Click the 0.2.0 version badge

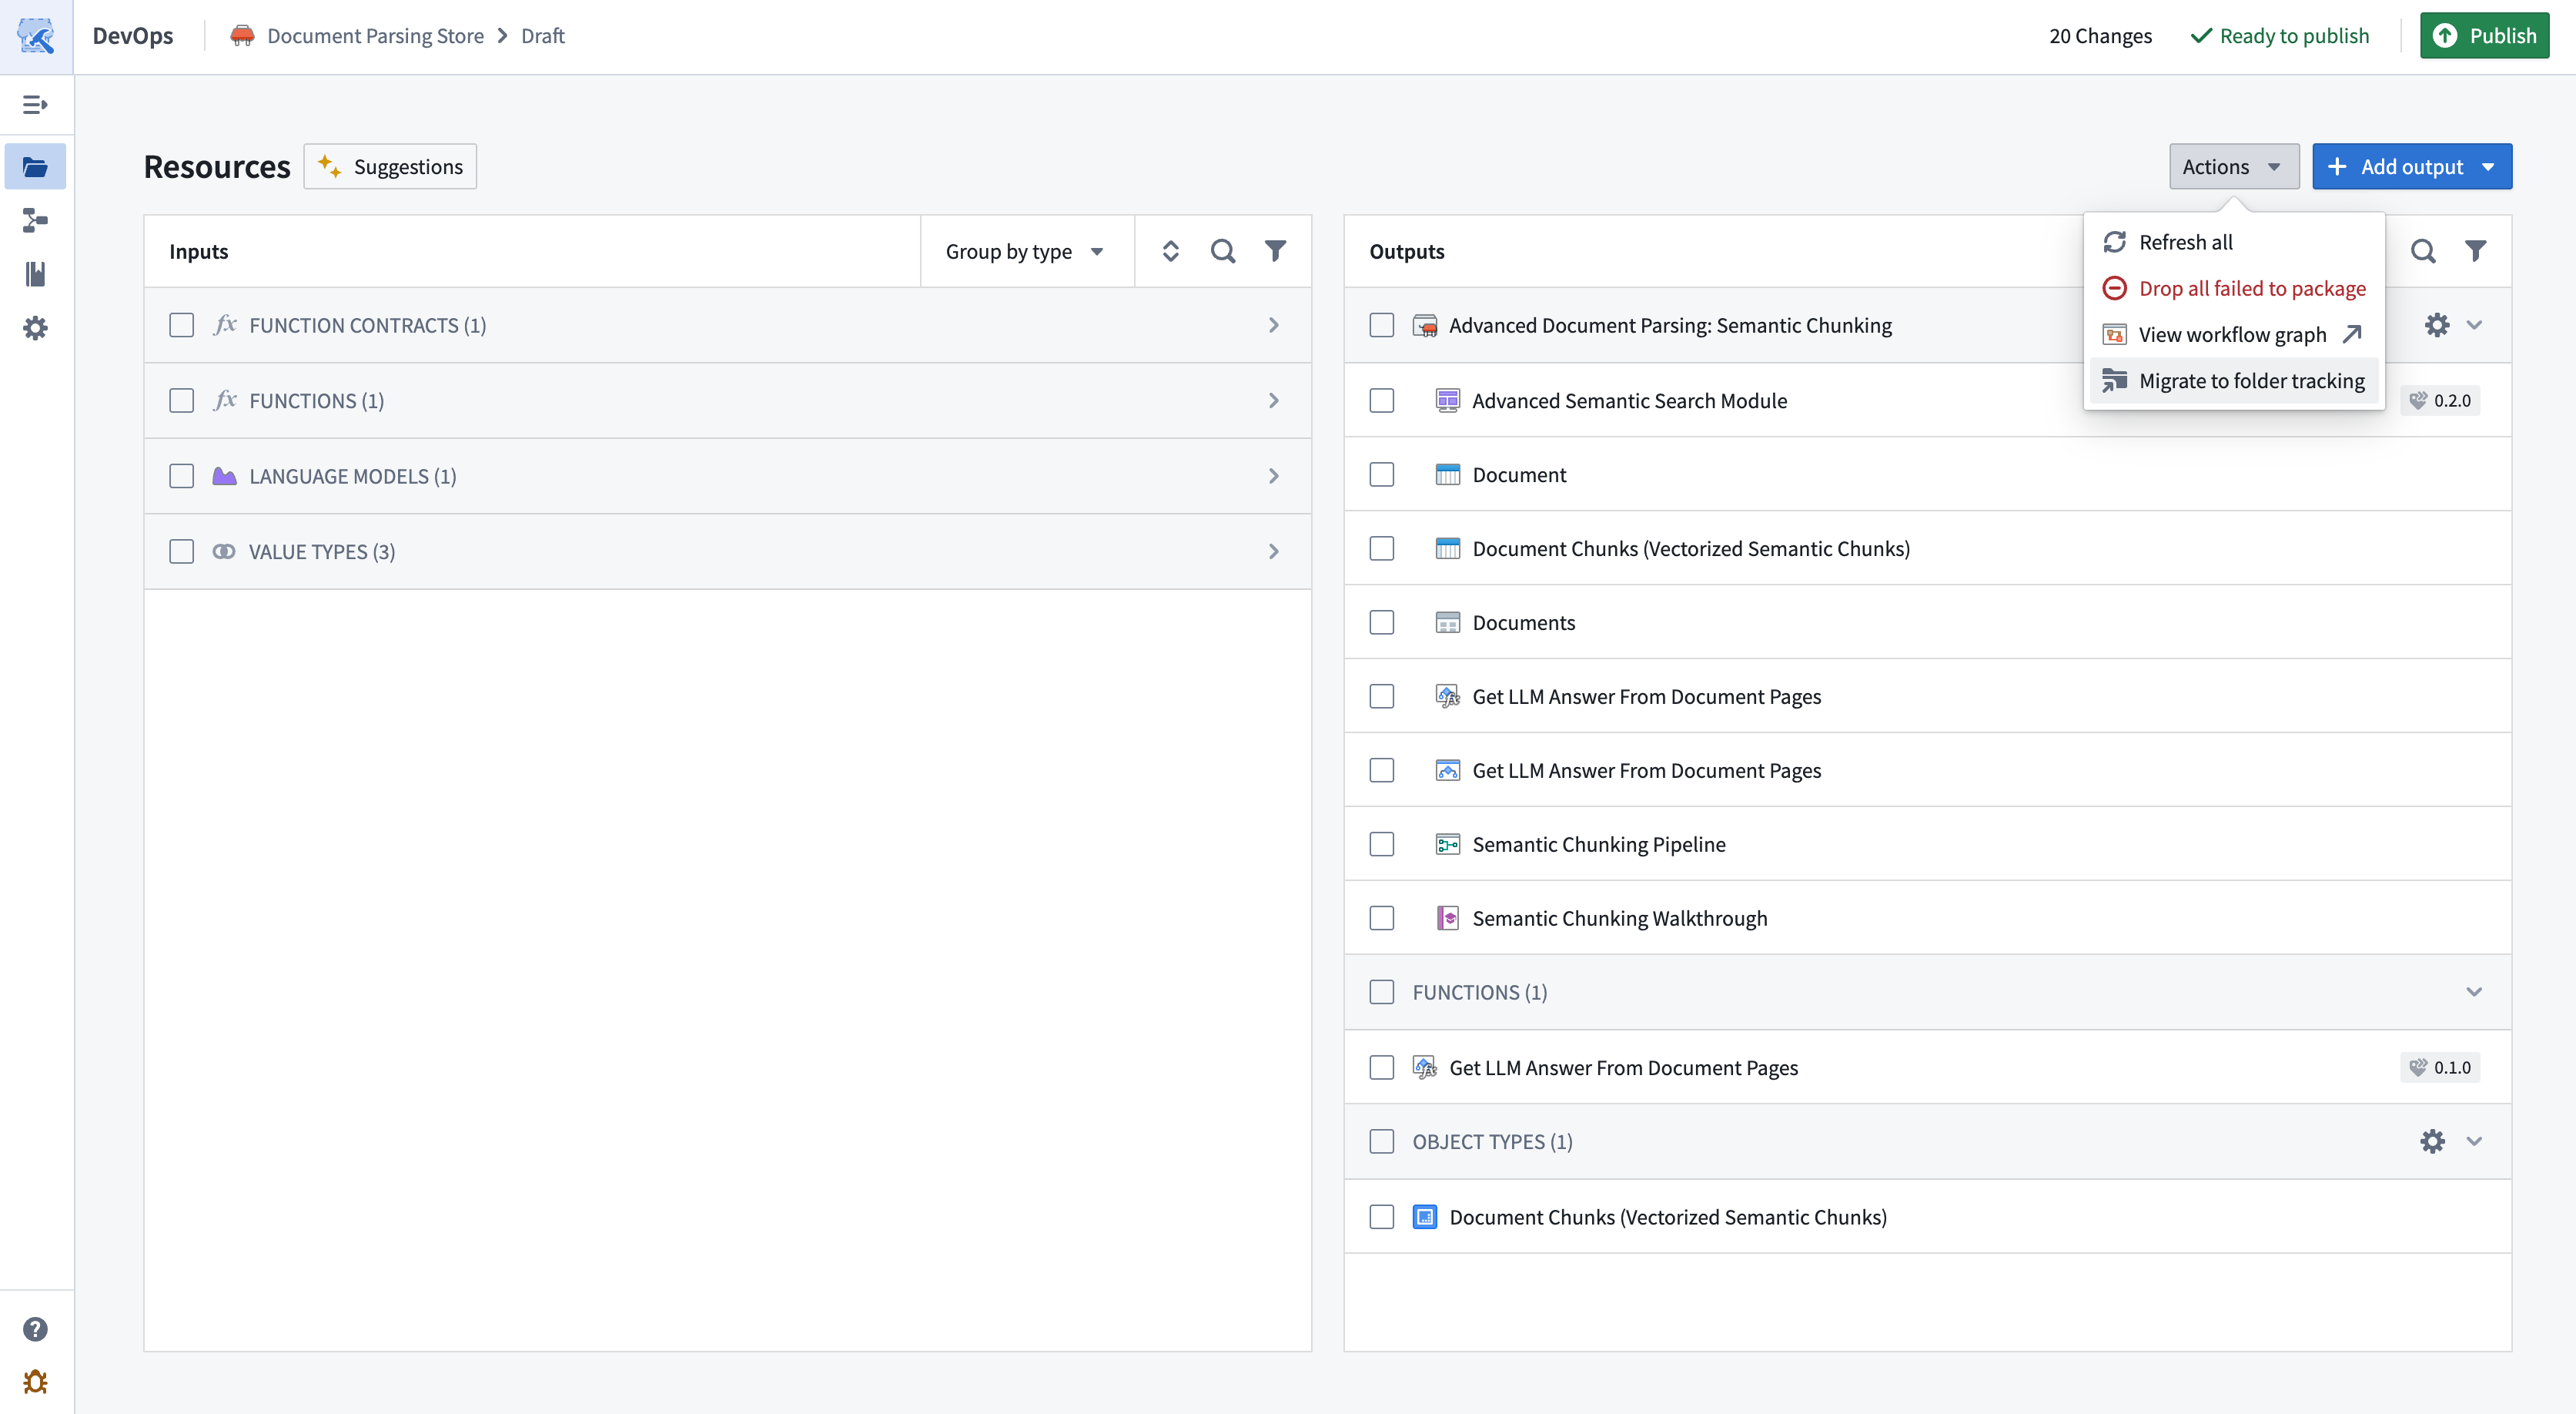pyautogui.click(x=2440, y=400)
